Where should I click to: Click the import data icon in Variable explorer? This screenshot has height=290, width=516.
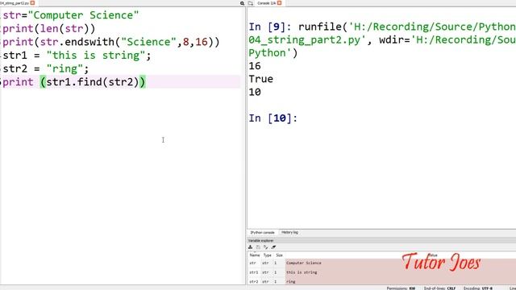click(x=251, y=247)
